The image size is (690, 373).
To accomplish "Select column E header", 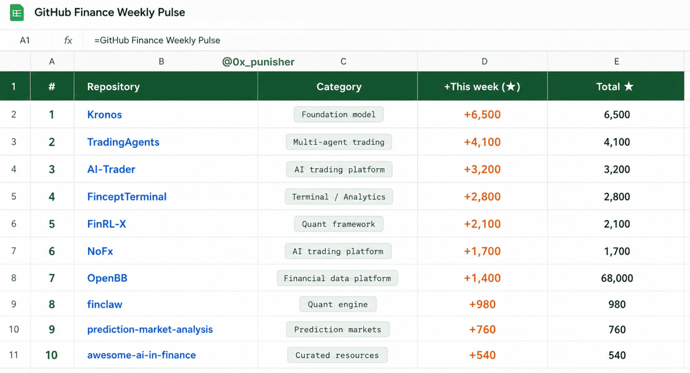I will [x=616, y=61].
